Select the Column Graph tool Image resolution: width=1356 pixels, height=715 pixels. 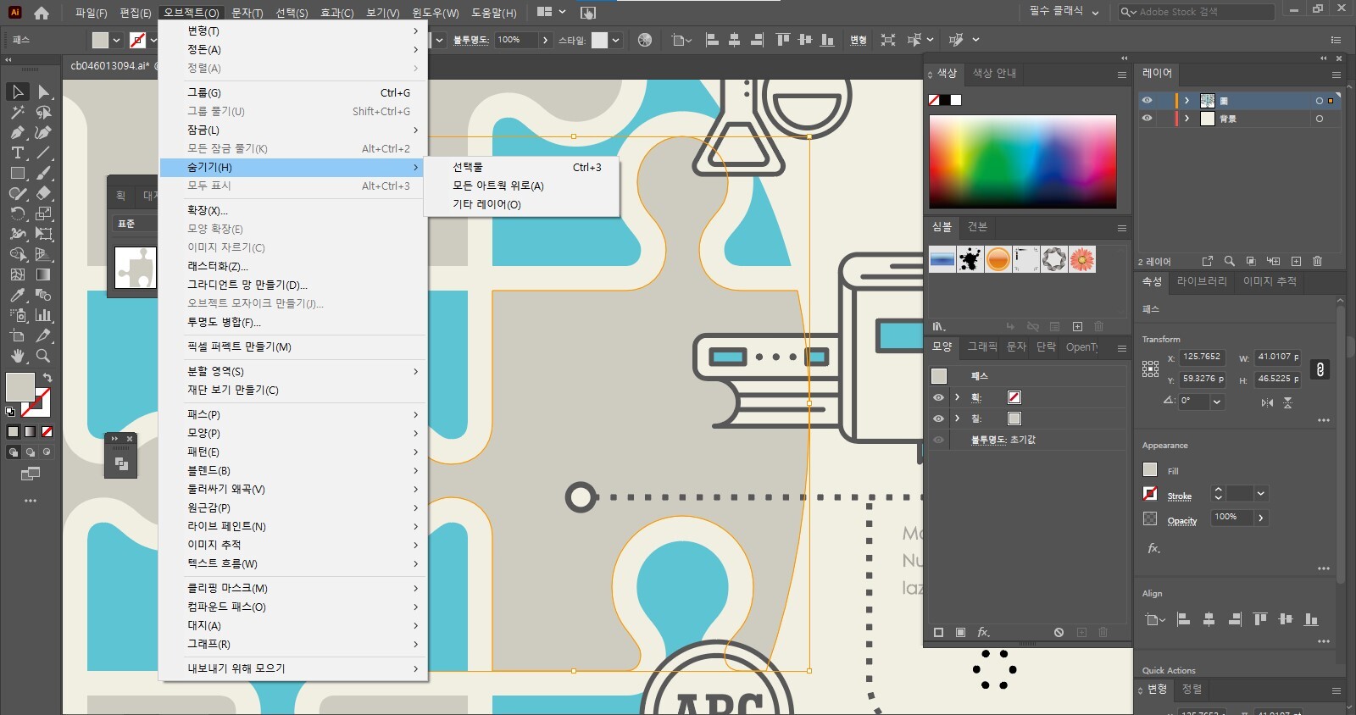43,315
